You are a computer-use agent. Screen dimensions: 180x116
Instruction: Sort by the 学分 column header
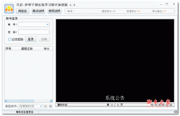[46, 49]
